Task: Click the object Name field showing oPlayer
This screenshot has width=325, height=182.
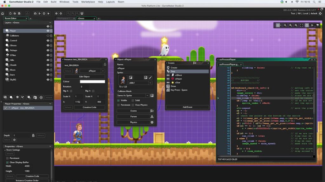Action: coord(135,68)
